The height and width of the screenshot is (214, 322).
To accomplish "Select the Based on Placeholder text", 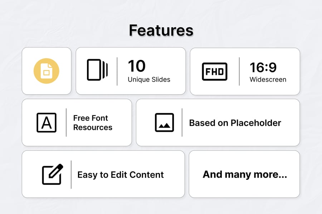I will coord(235,123).
